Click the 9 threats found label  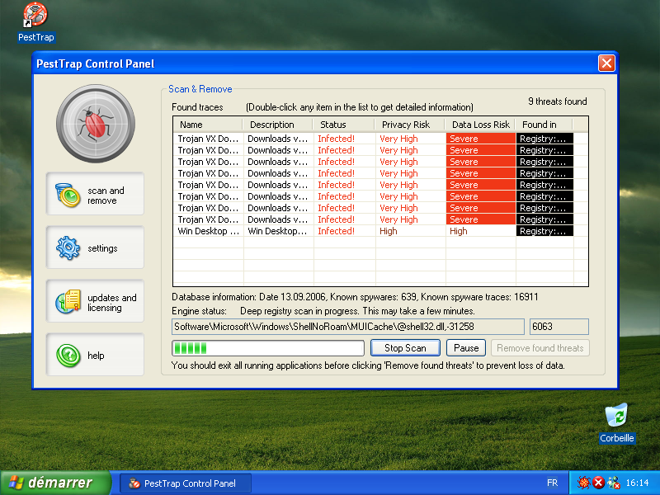click(x=558, y=101)
